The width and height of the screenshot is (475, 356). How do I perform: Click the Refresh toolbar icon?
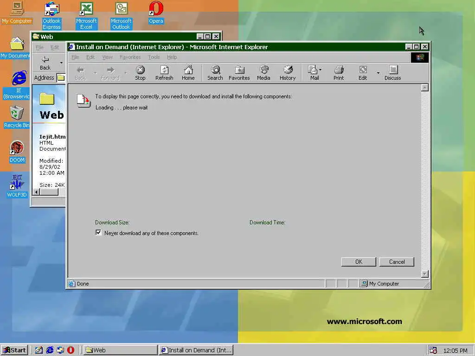point(164,73)
